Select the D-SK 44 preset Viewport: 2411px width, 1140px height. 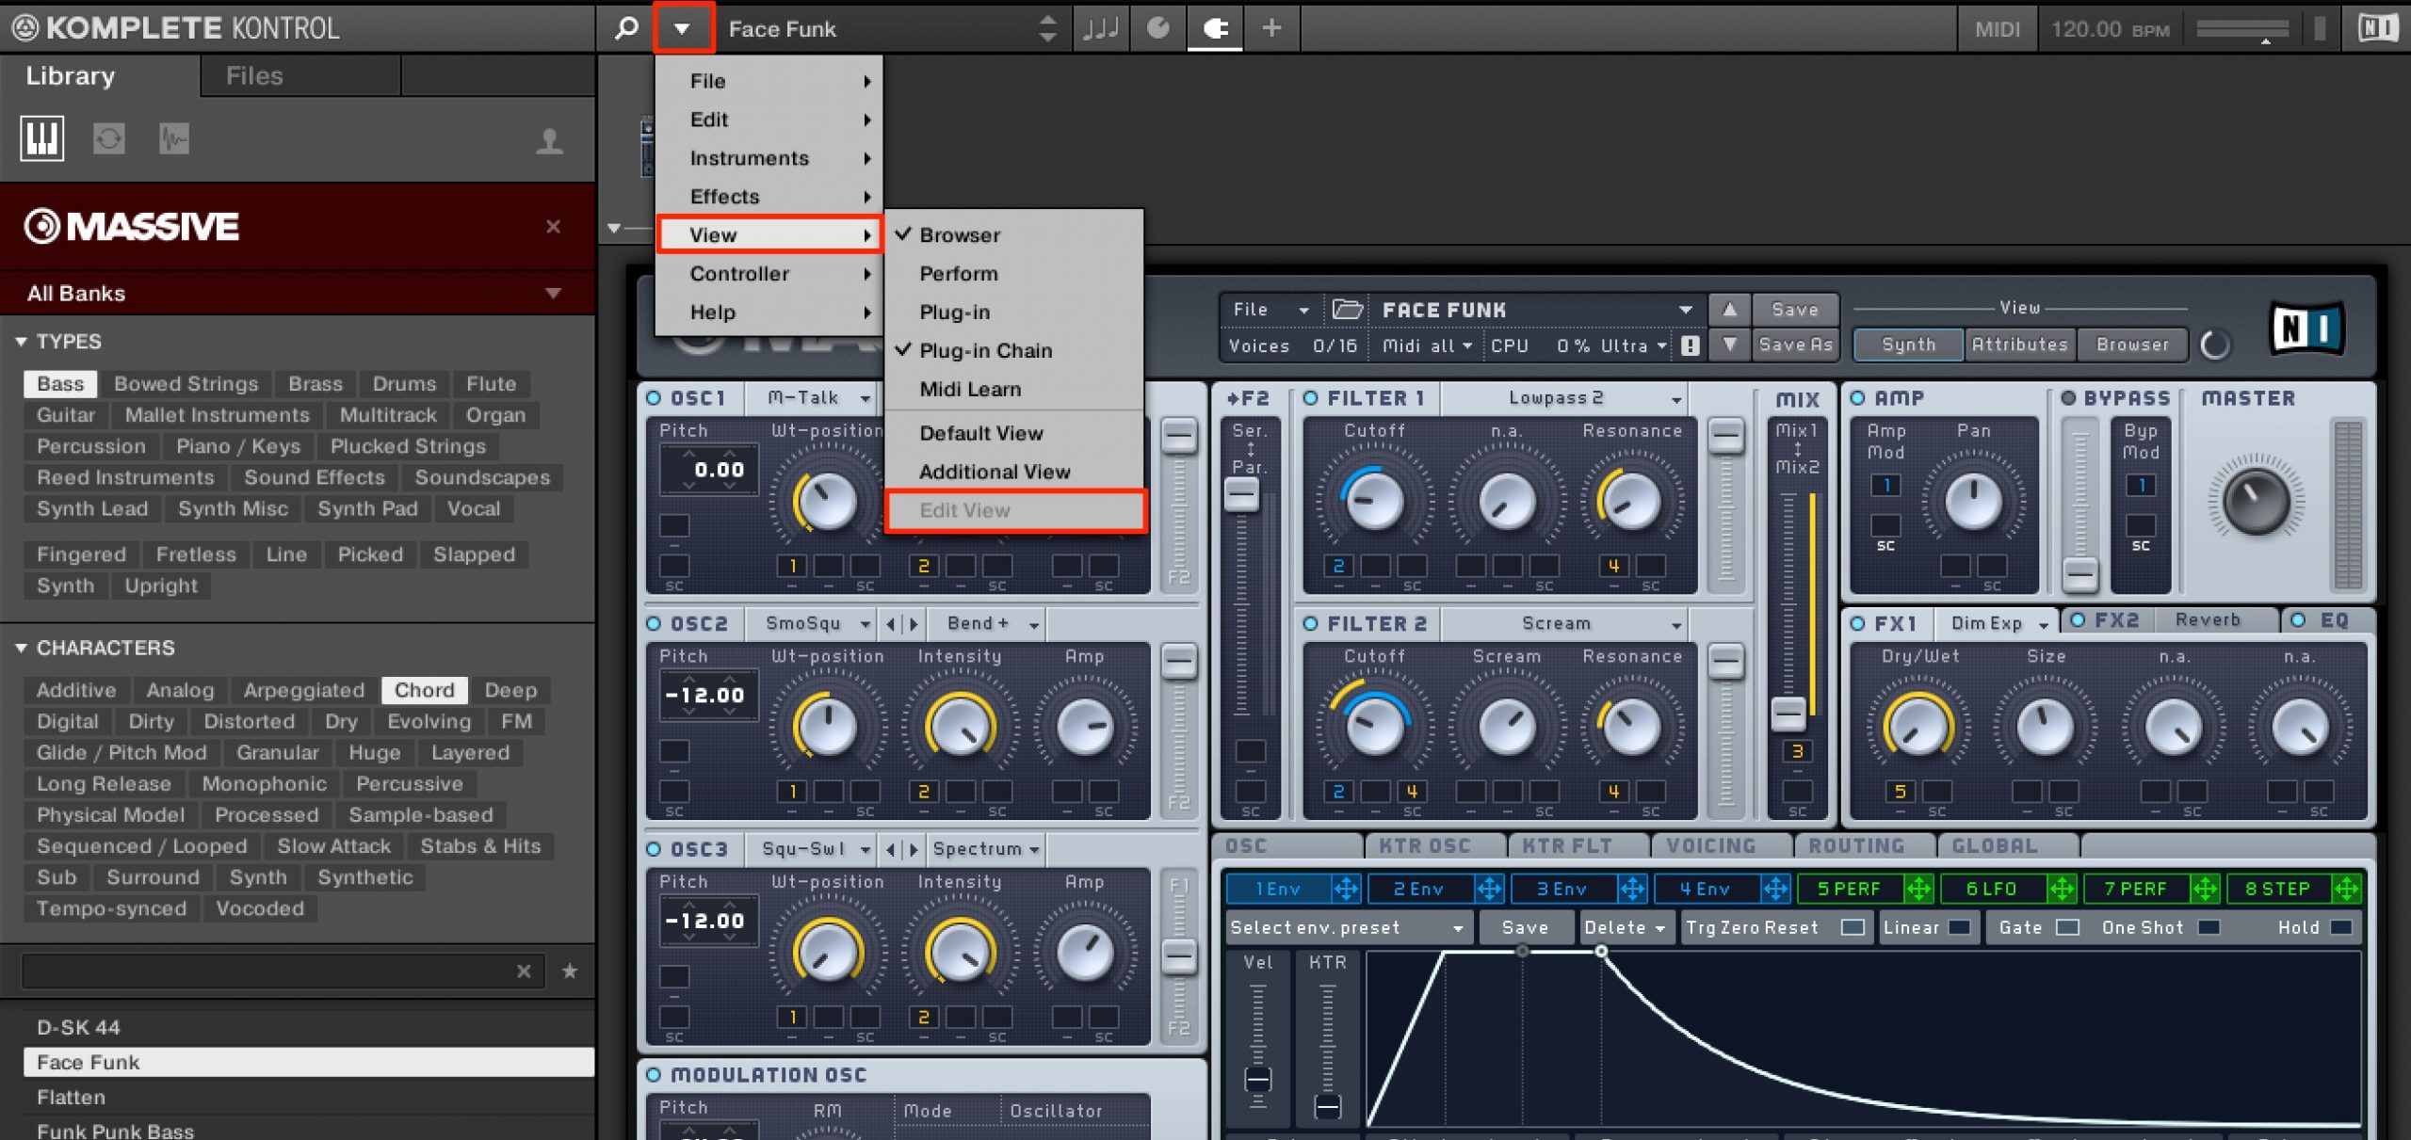tap(309, 1027)
